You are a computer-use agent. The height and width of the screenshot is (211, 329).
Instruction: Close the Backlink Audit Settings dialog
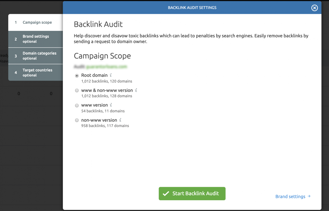pos(315,8)
